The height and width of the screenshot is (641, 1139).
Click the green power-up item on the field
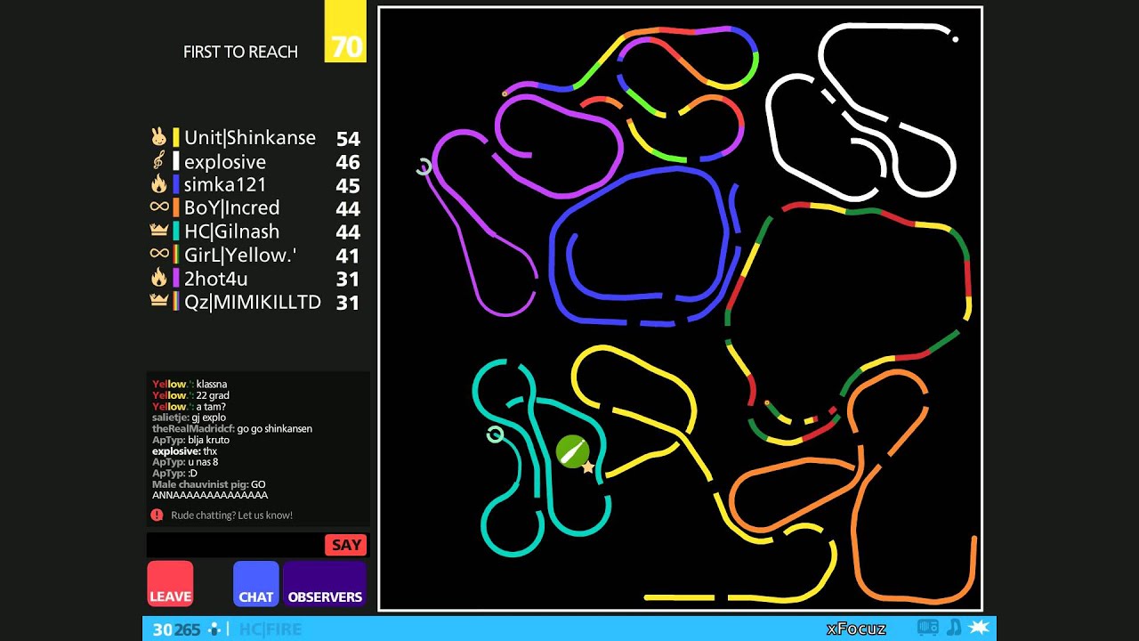(572, 451)
